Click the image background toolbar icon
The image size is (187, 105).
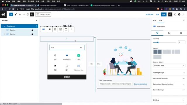55,29
